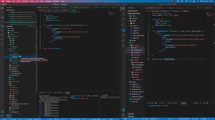The width and height of the screenshot is (215, 120).
Task: Open Source Control in left window activity bar
Action: click(2, 17)
